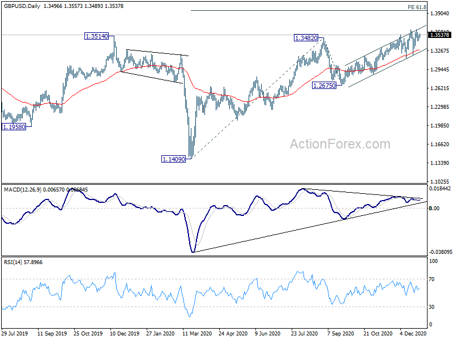Click the 1.26750 price label
This screenshot has height=340, width=453.
[324, 86]
